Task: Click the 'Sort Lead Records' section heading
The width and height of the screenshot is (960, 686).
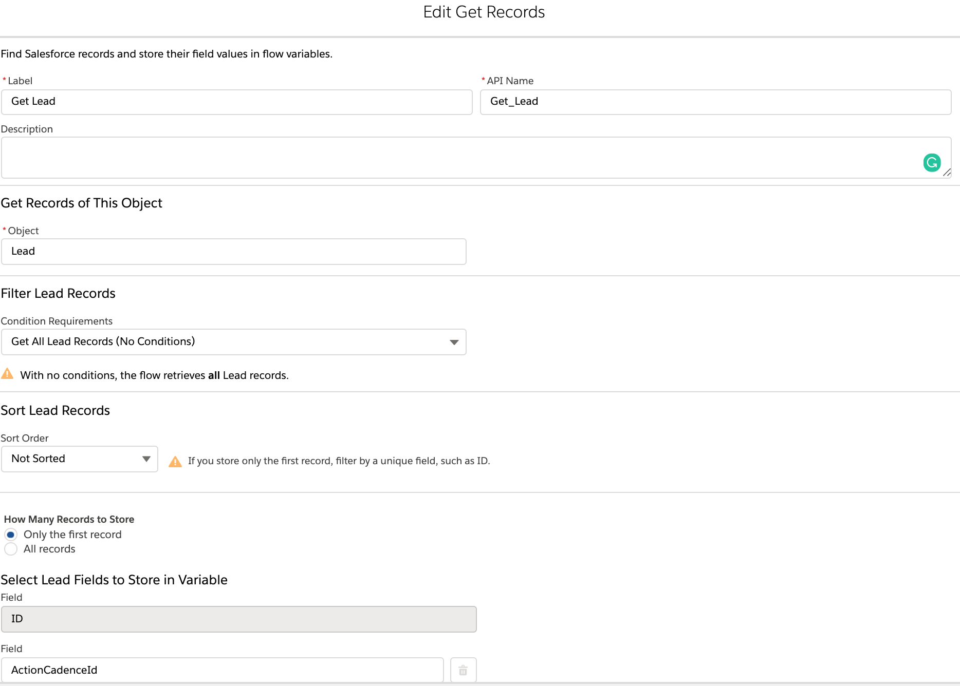Action: click(56, 411)
